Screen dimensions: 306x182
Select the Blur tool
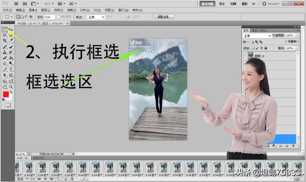click(x=5, y=63)
